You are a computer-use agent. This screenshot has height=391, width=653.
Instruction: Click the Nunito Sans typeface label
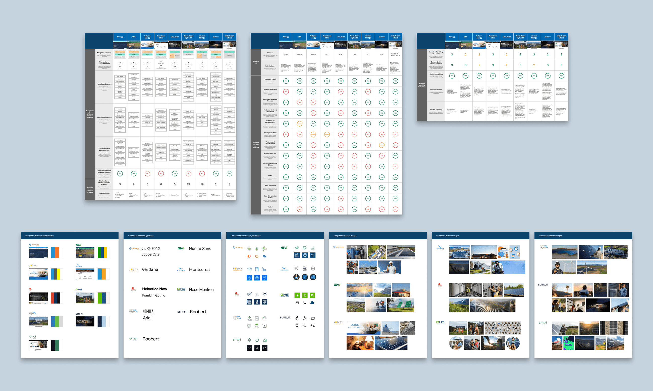[200, 248]
